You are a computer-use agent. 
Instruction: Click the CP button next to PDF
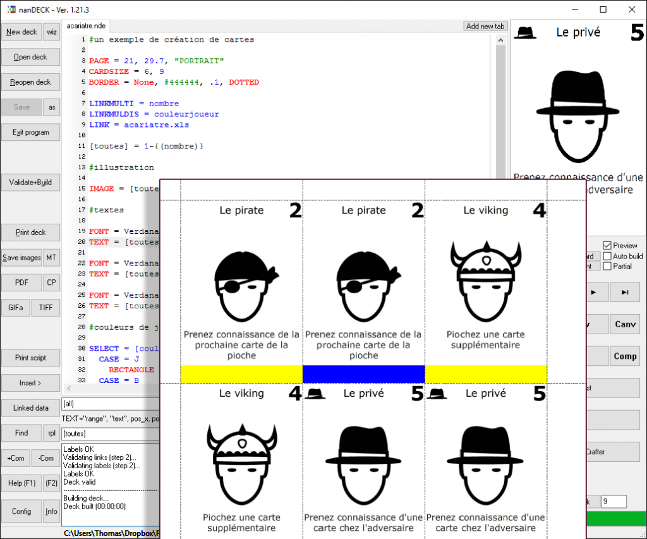51,283
